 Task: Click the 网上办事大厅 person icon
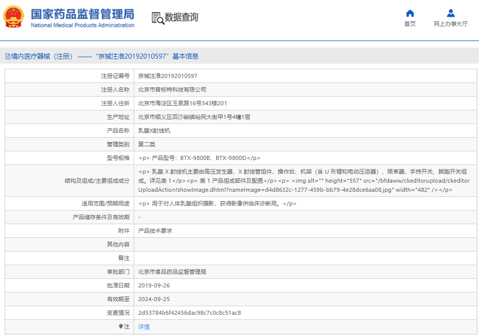[x=451, y=13]
